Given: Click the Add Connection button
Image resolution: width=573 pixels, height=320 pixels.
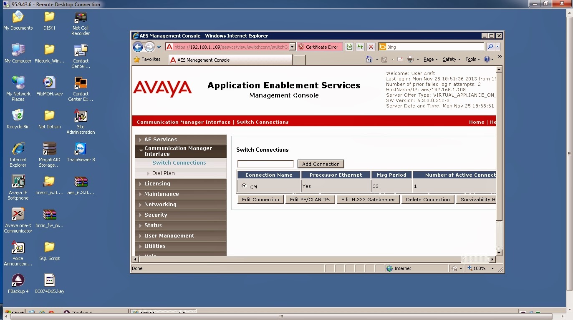Looking at the screenshot, I should 321,164.
